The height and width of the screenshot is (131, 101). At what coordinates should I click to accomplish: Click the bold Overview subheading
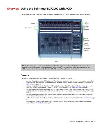click(25, 75)
